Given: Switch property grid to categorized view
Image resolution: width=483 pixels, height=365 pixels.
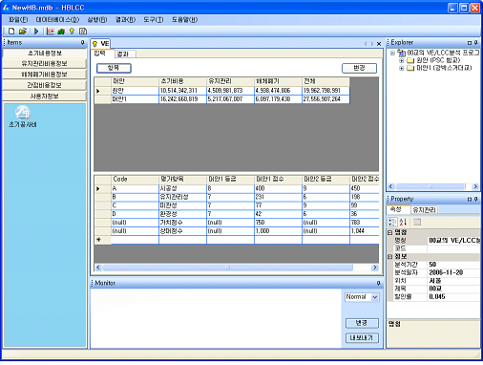Looking at the screenshot, I should coord(392,222).
